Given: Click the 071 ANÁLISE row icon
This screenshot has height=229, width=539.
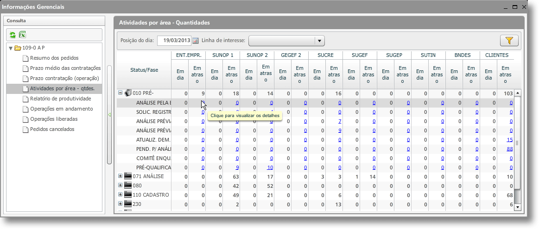Looking at the screenshot, I should click(x=127, y=176).
